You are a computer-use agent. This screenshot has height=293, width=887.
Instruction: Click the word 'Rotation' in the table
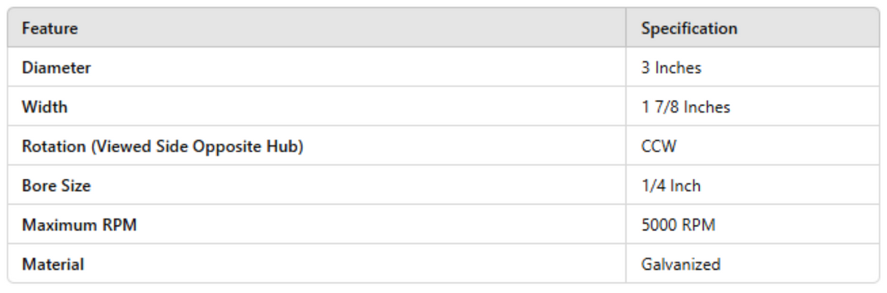point(50,147)
